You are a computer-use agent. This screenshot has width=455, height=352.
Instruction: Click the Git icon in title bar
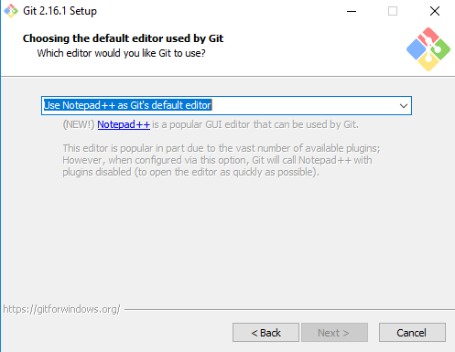tap(11, 11)
